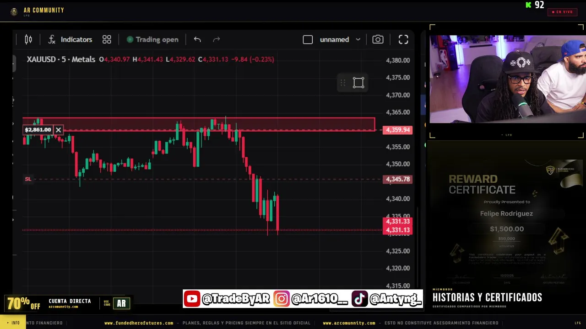Click the "EN VIVO" live badge
Image resolution: width=586 pixels, height=329 pixels.
click(563, 12)
